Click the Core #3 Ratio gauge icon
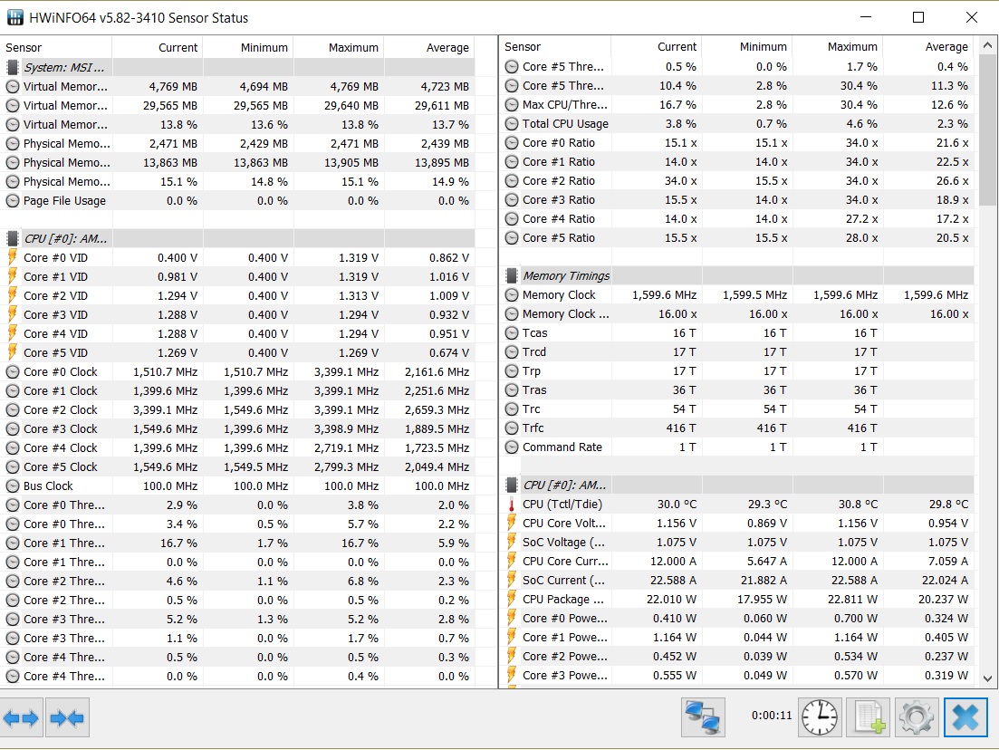Viewport: 999px width, 750px height. (511, 199)
